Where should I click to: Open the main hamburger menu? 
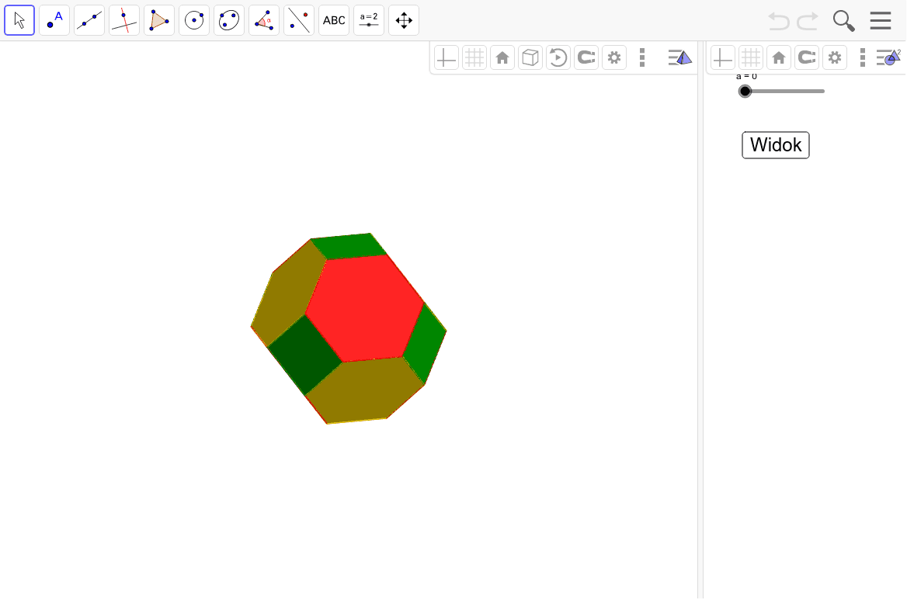tap(881, 20)
